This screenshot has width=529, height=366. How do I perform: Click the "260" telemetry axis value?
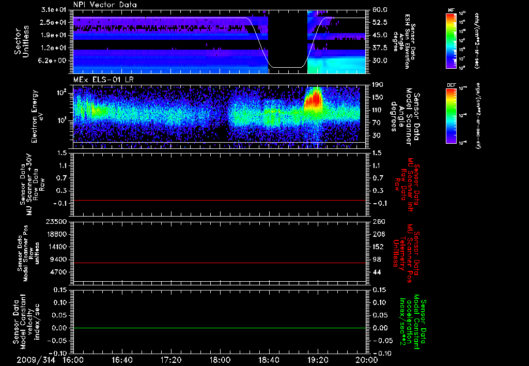point(378,221)
